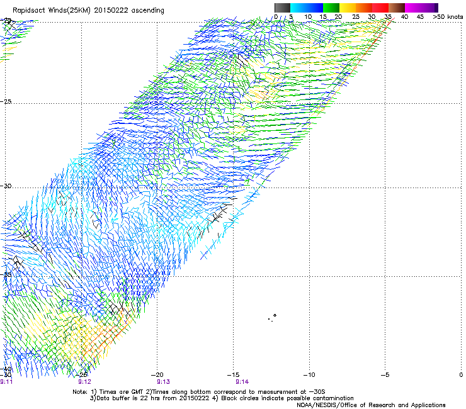Click the longitude label -15

pos(233,375)
